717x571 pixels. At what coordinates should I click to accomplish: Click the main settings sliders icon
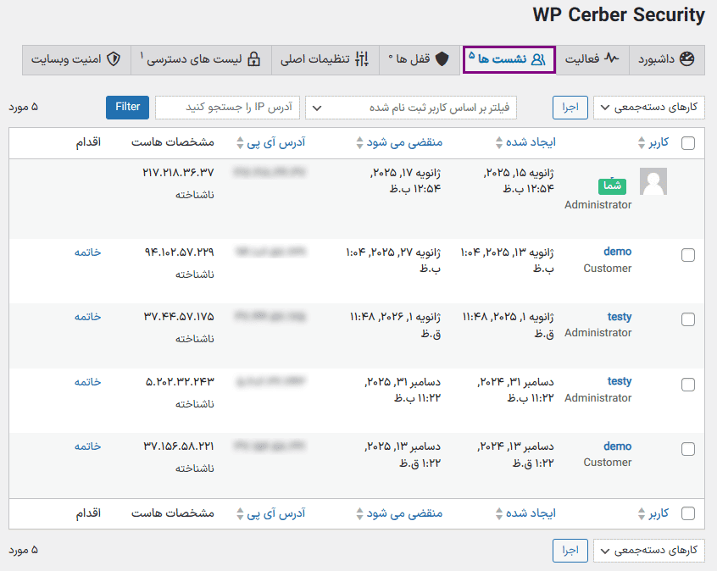tap(362, 59)
